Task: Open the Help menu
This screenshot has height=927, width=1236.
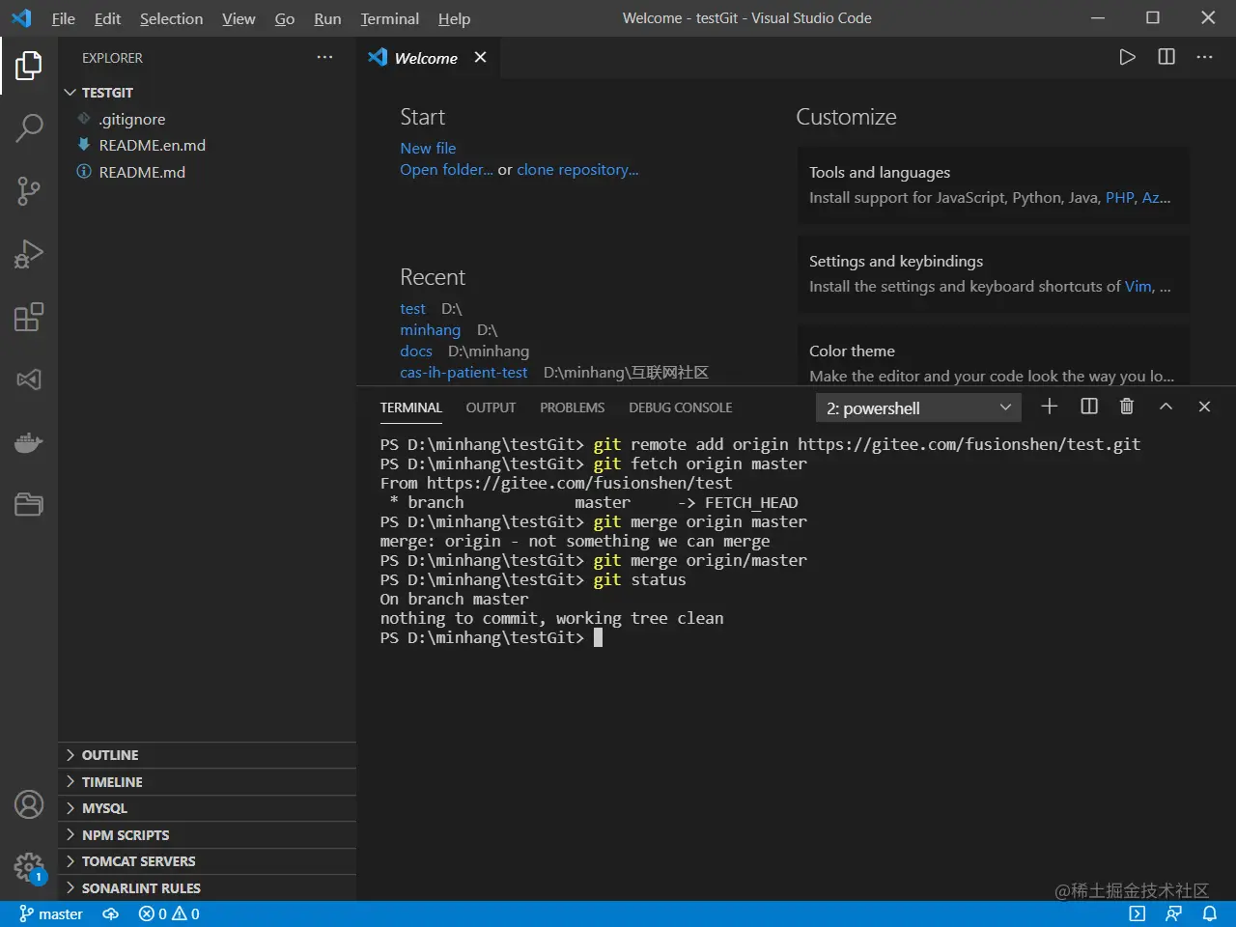Action: click(x=454, y=18)
